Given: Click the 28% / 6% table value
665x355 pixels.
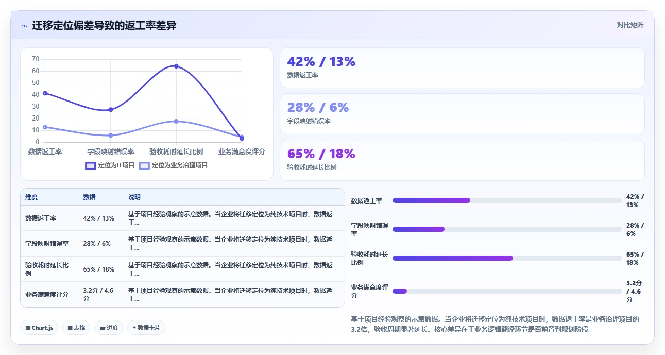Looking at the screenshot, I should (x=97, y=244).
